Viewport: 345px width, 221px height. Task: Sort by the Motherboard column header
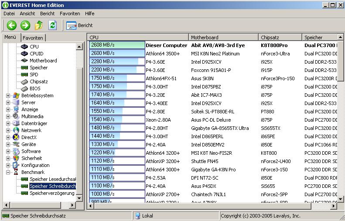223,37
